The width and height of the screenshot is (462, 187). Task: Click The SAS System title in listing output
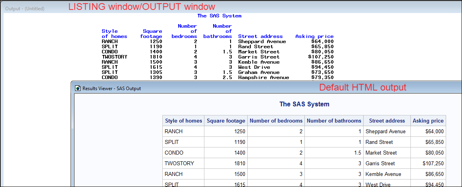[x=219, y=16]
